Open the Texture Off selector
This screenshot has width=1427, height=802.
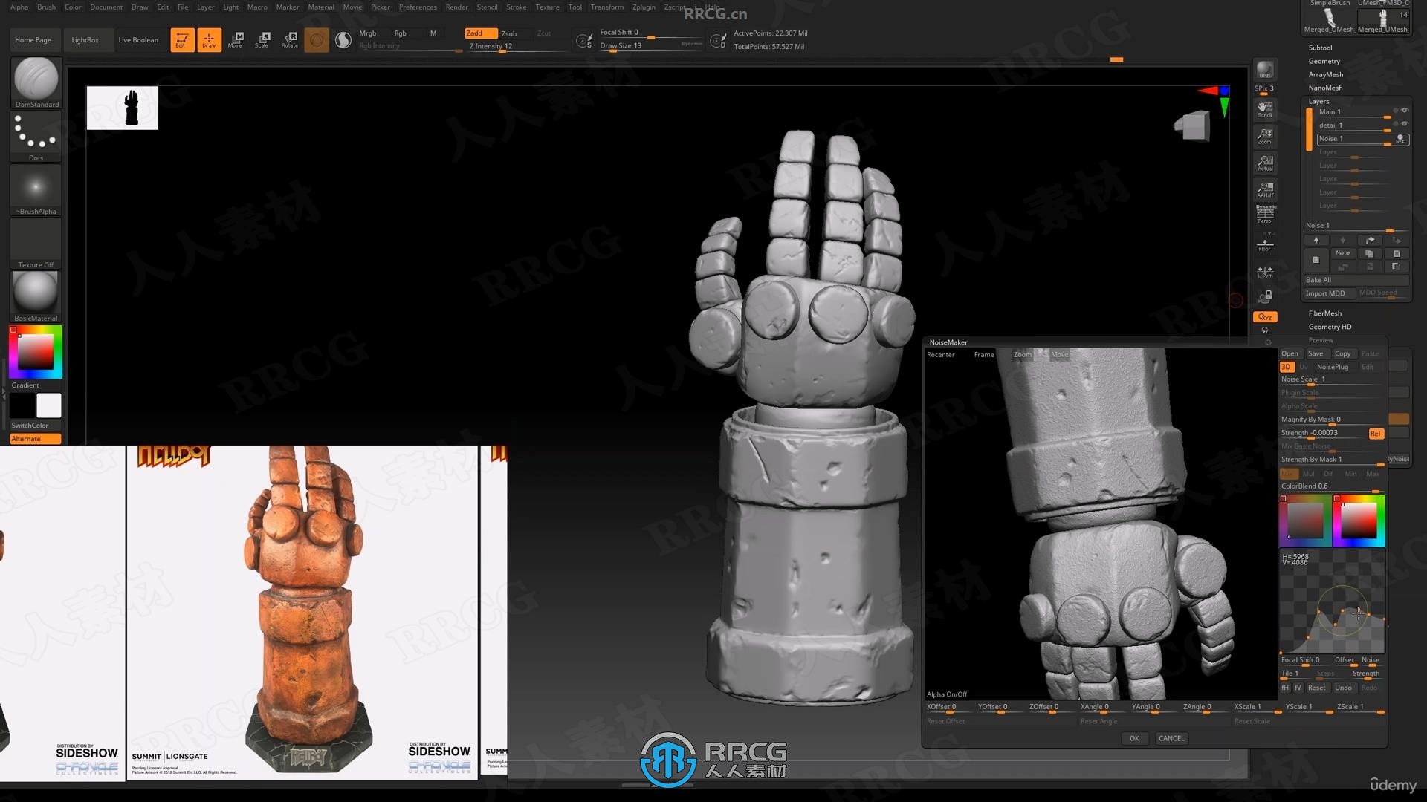[36, 244]
